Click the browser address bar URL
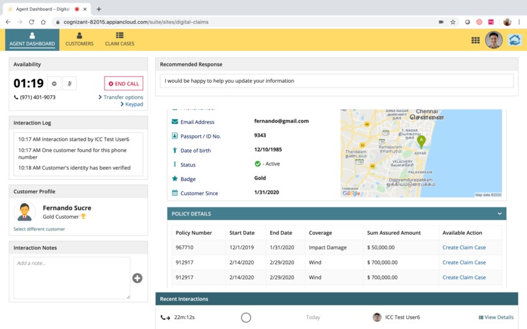Viewport: 527px width, 329px height. (x=136, y=22)
